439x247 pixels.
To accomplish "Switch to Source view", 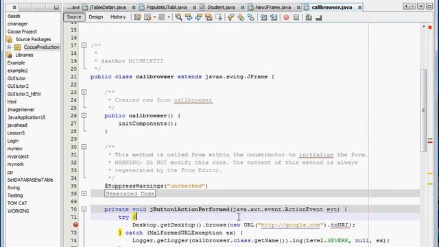I will [74, 17].
